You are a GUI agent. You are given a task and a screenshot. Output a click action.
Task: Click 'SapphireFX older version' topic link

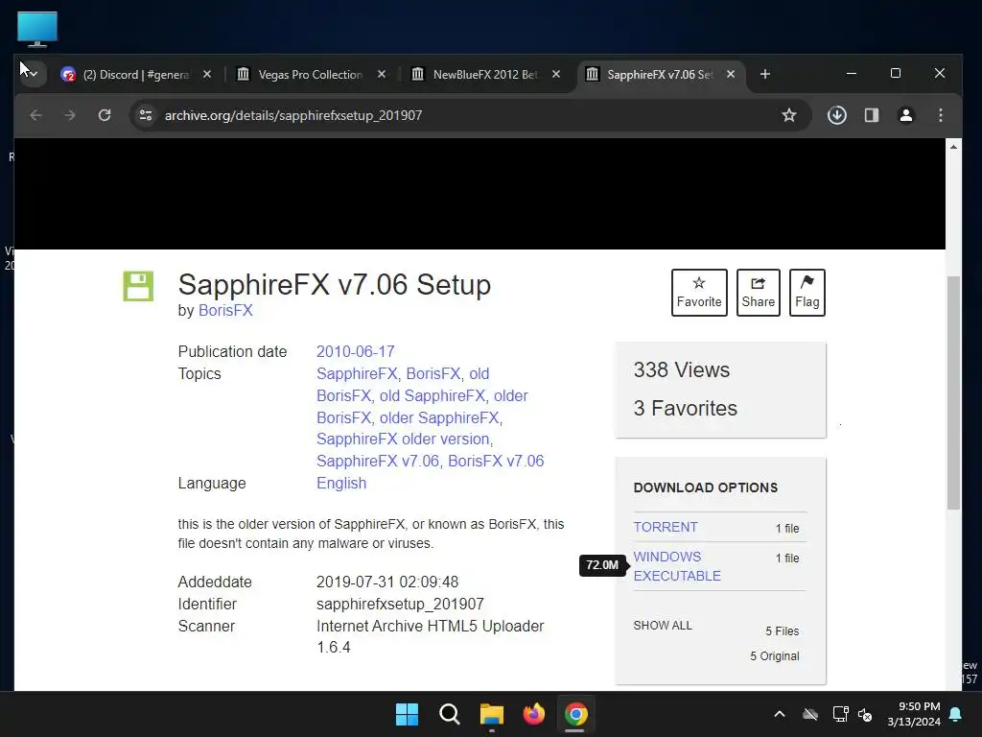pyautogui.click(x=403, y=439)
